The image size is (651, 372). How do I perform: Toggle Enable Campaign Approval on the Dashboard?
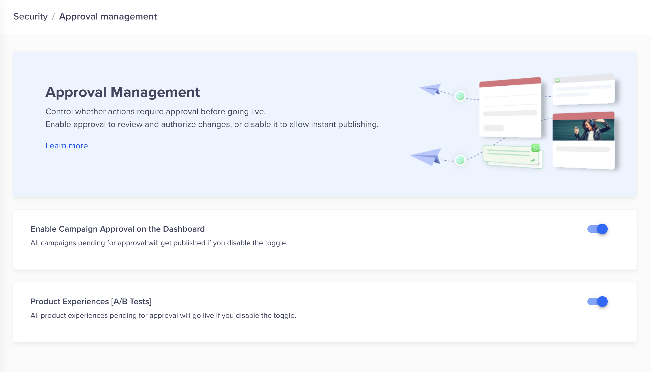(x=597, y=229)
